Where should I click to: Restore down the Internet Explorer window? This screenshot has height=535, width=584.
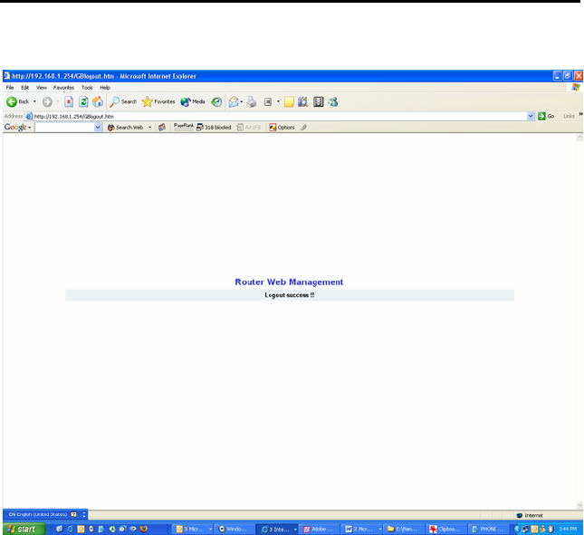point(568,76)
